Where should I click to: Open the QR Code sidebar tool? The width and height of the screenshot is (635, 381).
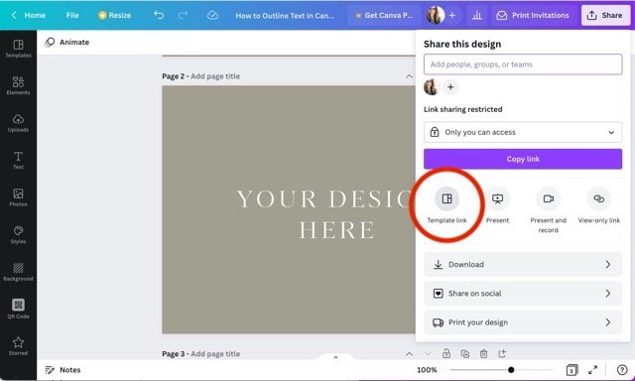tap(18, 309)
